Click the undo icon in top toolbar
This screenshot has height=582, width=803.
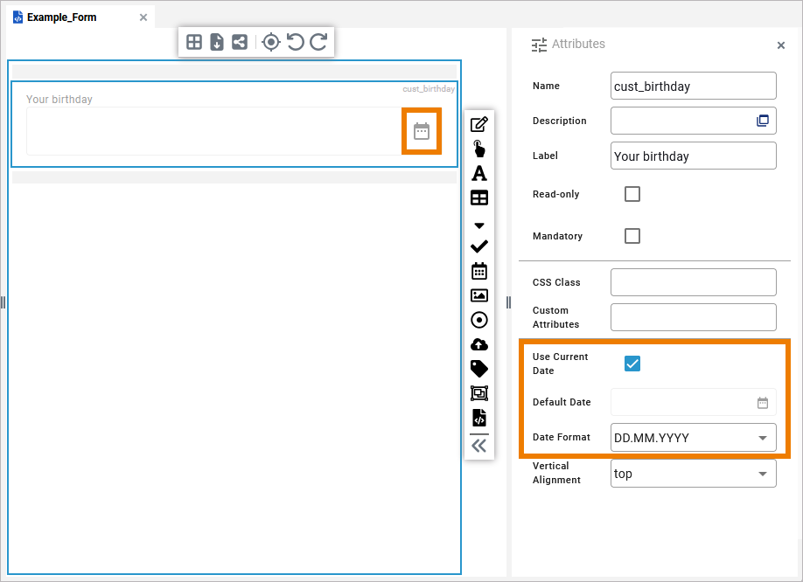[x=296, y=42]
